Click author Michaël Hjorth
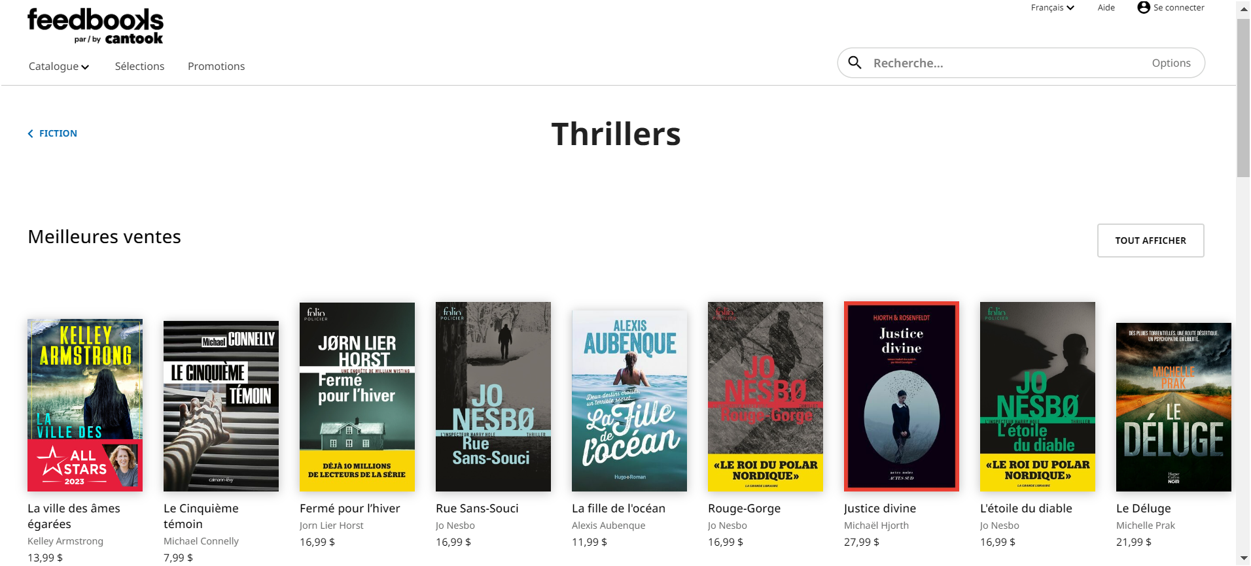Screen dimensions: 1251x566 (876, 525)
